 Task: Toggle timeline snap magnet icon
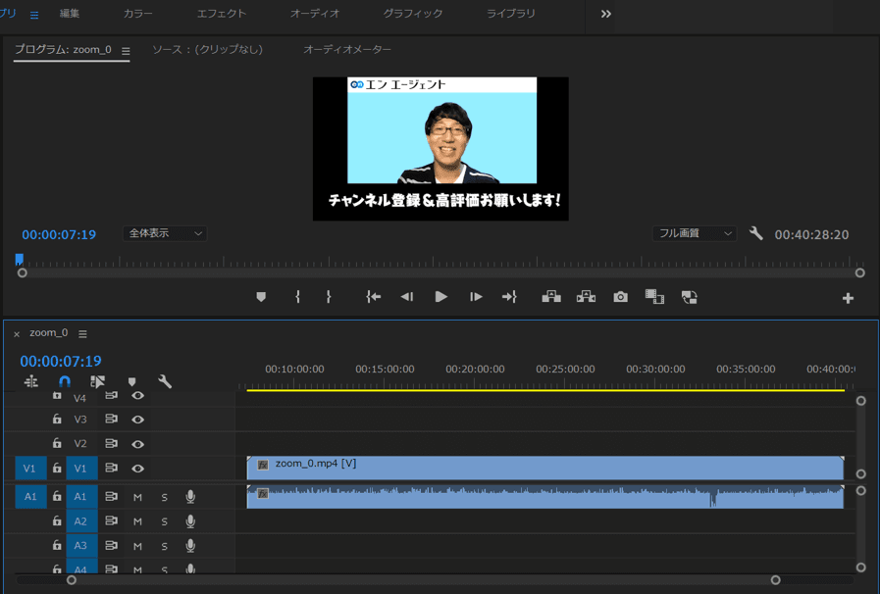[65, 381]
